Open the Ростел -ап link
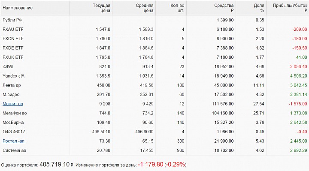The height and width of the screenshot is (171, 309). click(x=13, y=141)
